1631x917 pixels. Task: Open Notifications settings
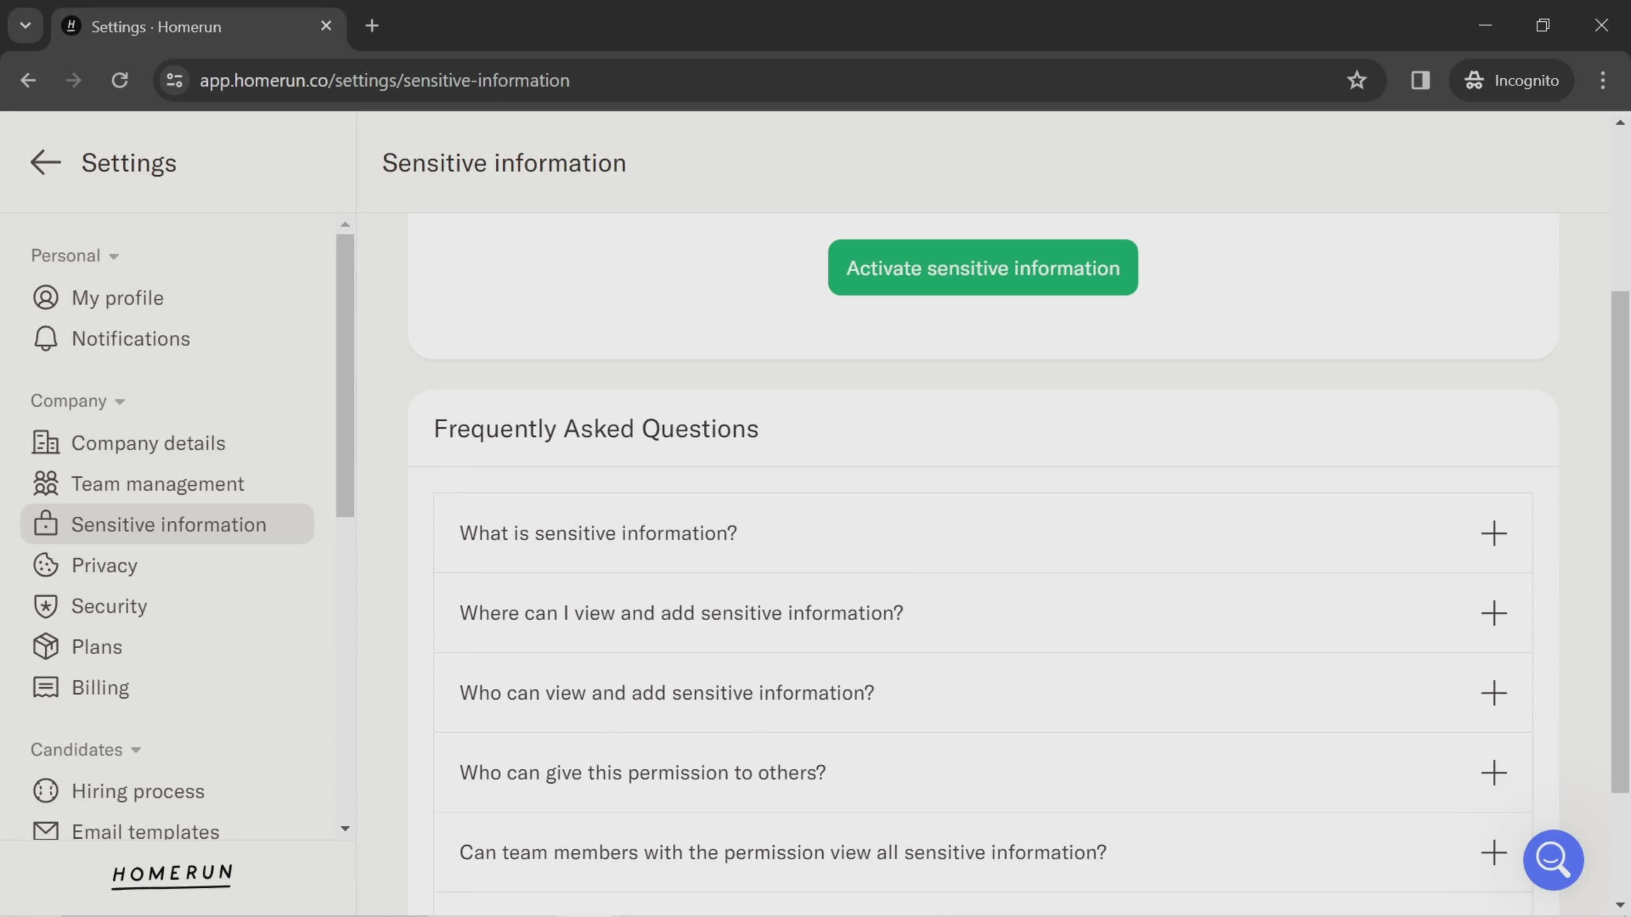pos(131,339)
